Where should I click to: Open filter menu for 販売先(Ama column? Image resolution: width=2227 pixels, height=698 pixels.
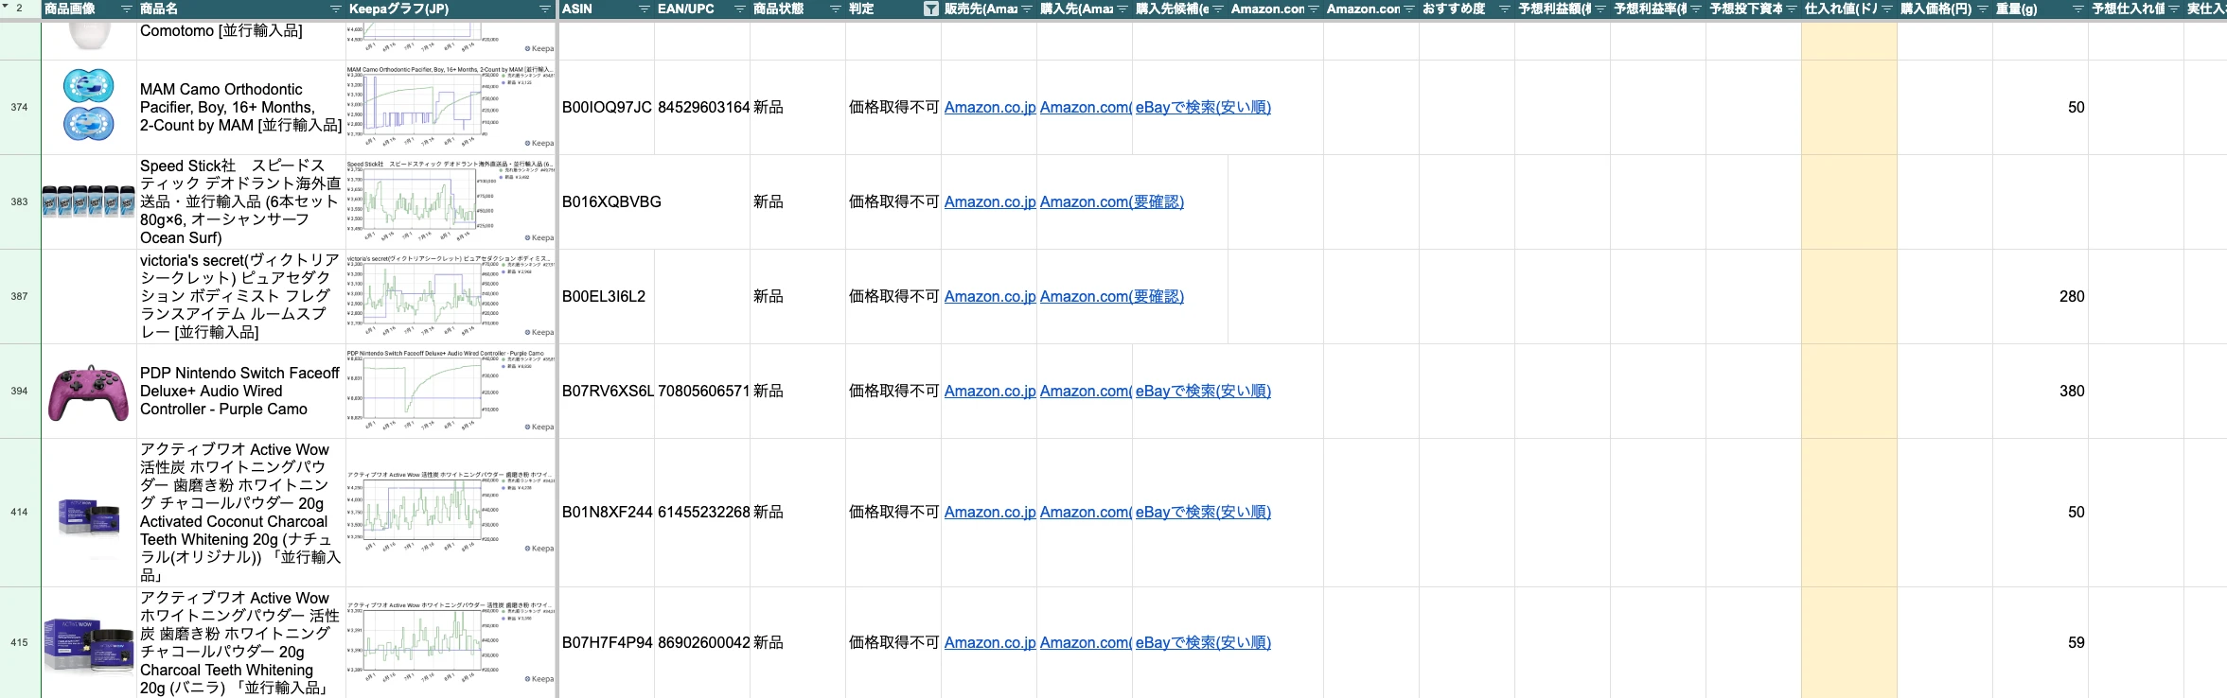(x=1027, y=9)
